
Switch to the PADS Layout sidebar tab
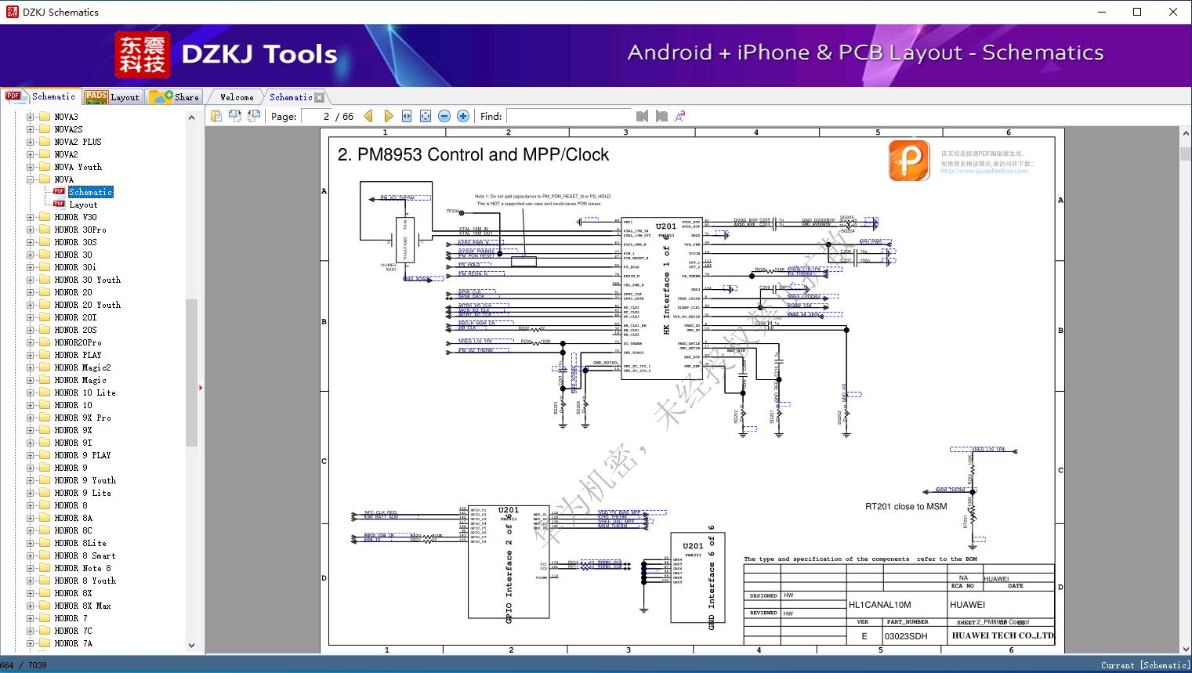[x=112, y=97]
